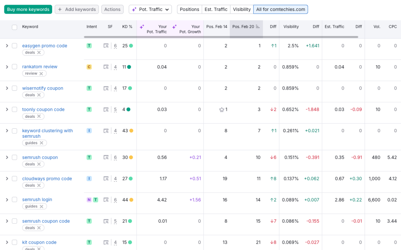This screenshot has height=250, width=401.
Task: Open the Pot. Traffic metric dropdown
Action: pos(150,9)
